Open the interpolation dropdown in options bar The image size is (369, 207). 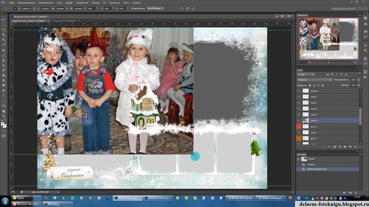(x=155, y=9)
